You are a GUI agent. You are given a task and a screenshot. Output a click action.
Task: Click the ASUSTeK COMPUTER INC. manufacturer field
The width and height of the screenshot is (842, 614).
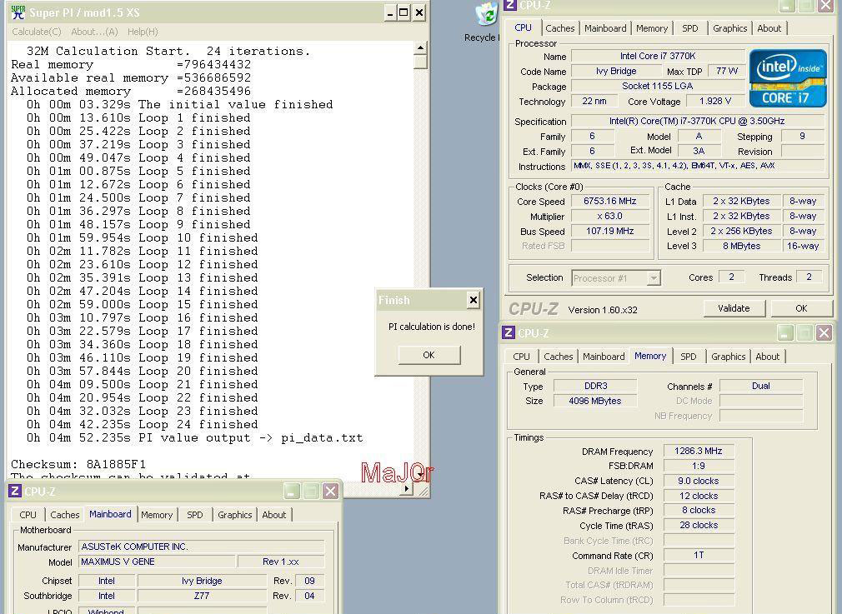click(202, 547)
